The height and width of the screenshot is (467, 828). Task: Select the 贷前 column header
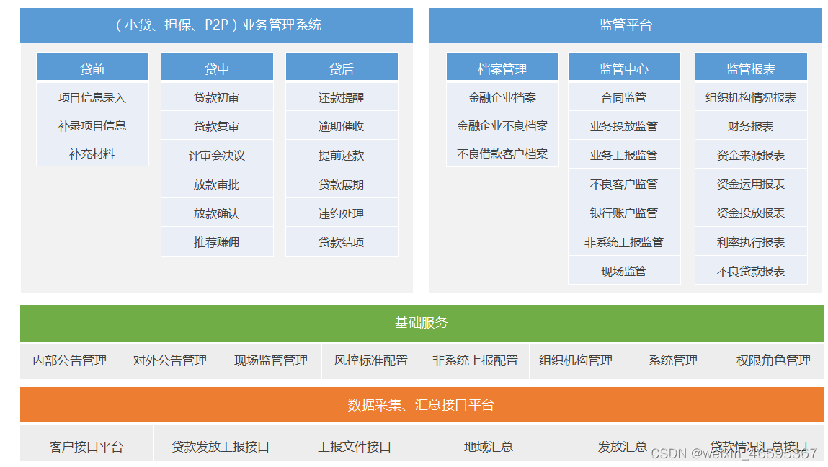92,66
